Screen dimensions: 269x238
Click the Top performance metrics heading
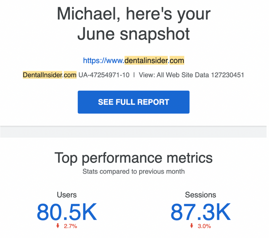tap(134, 158)
